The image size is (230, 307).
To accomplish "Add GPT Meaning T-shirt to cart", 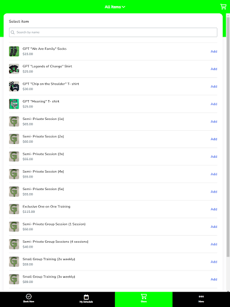I will tap(214, 104).
